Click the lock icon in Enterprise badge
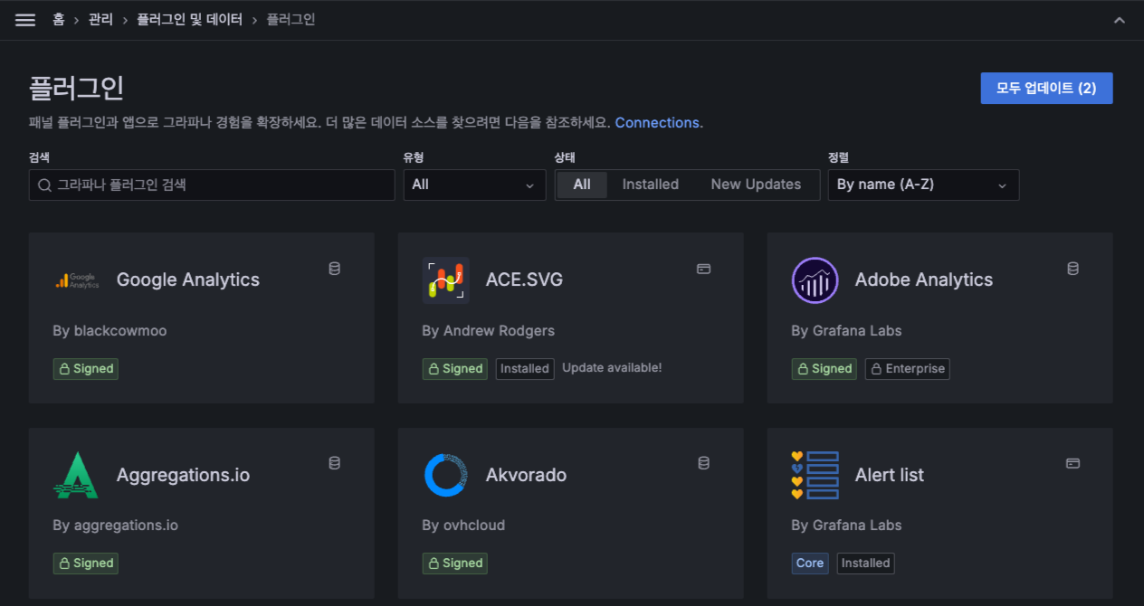The height and width of the screenshot is (606, 1144). (875, 369)
